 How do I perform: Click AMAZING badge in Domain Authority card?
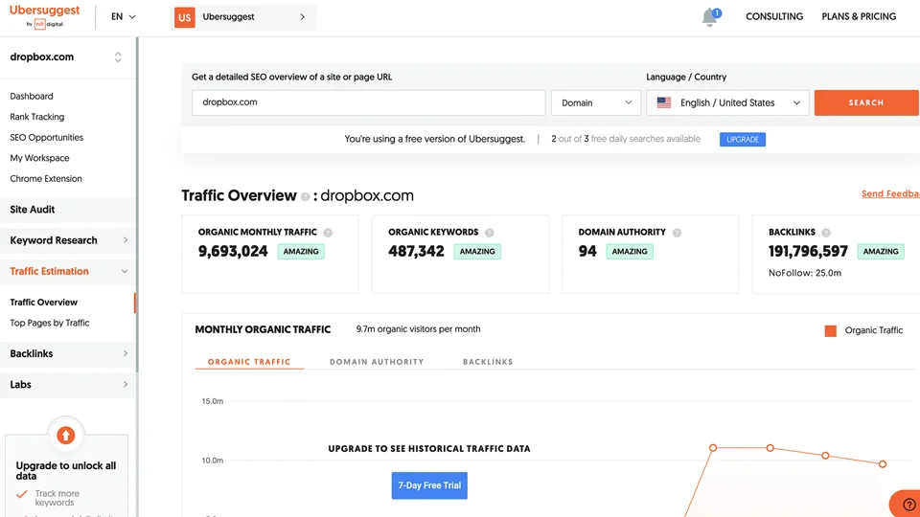tap(630, 252)
